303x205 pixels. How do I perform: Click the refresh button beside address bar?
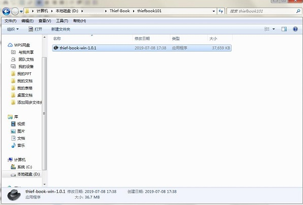tap(221, 11)
